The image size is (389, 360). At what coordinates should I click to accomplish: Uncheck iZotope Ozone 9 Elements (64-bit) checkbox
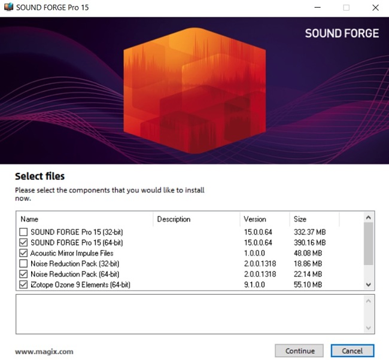23,285
